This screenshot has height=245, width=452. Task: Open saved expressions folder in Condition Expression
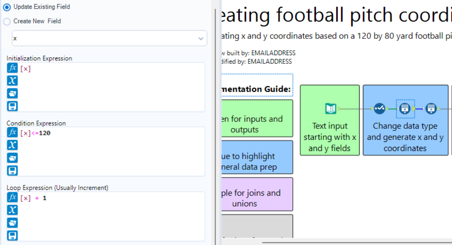(x=12, y=157)
